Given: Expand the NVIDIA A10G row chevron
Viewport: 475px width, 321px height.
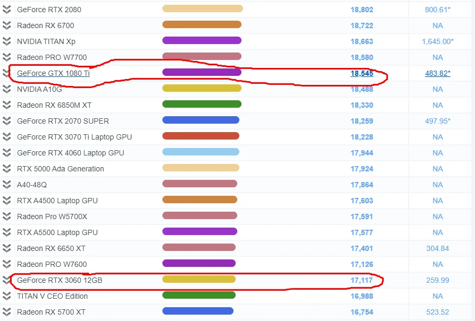Looking at the screenshot, I should coord(7,89).
